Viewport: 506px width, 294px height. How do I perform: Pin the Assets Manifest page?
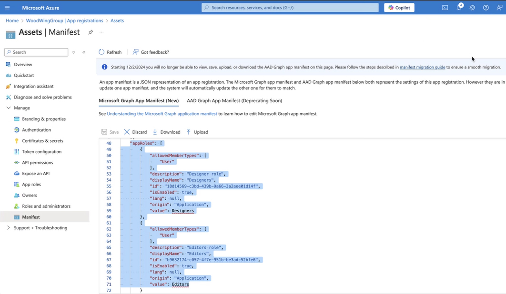point(91,32)
